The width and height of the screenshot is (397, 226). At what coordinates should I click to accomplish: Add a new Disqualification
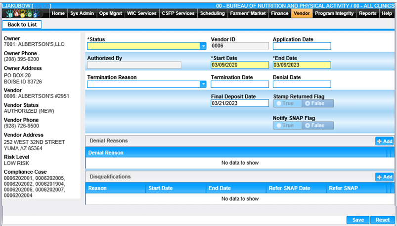pyautogui.click(x=384, y=177)
